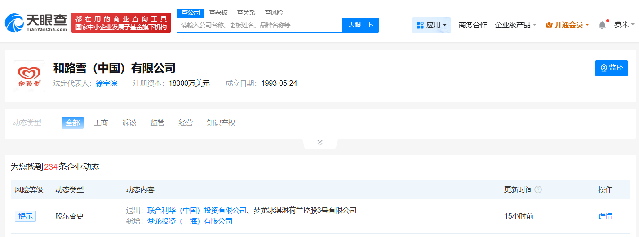Click the 动态内容 column header
This screenshot has width=639, height=237.
click(140, 190)
